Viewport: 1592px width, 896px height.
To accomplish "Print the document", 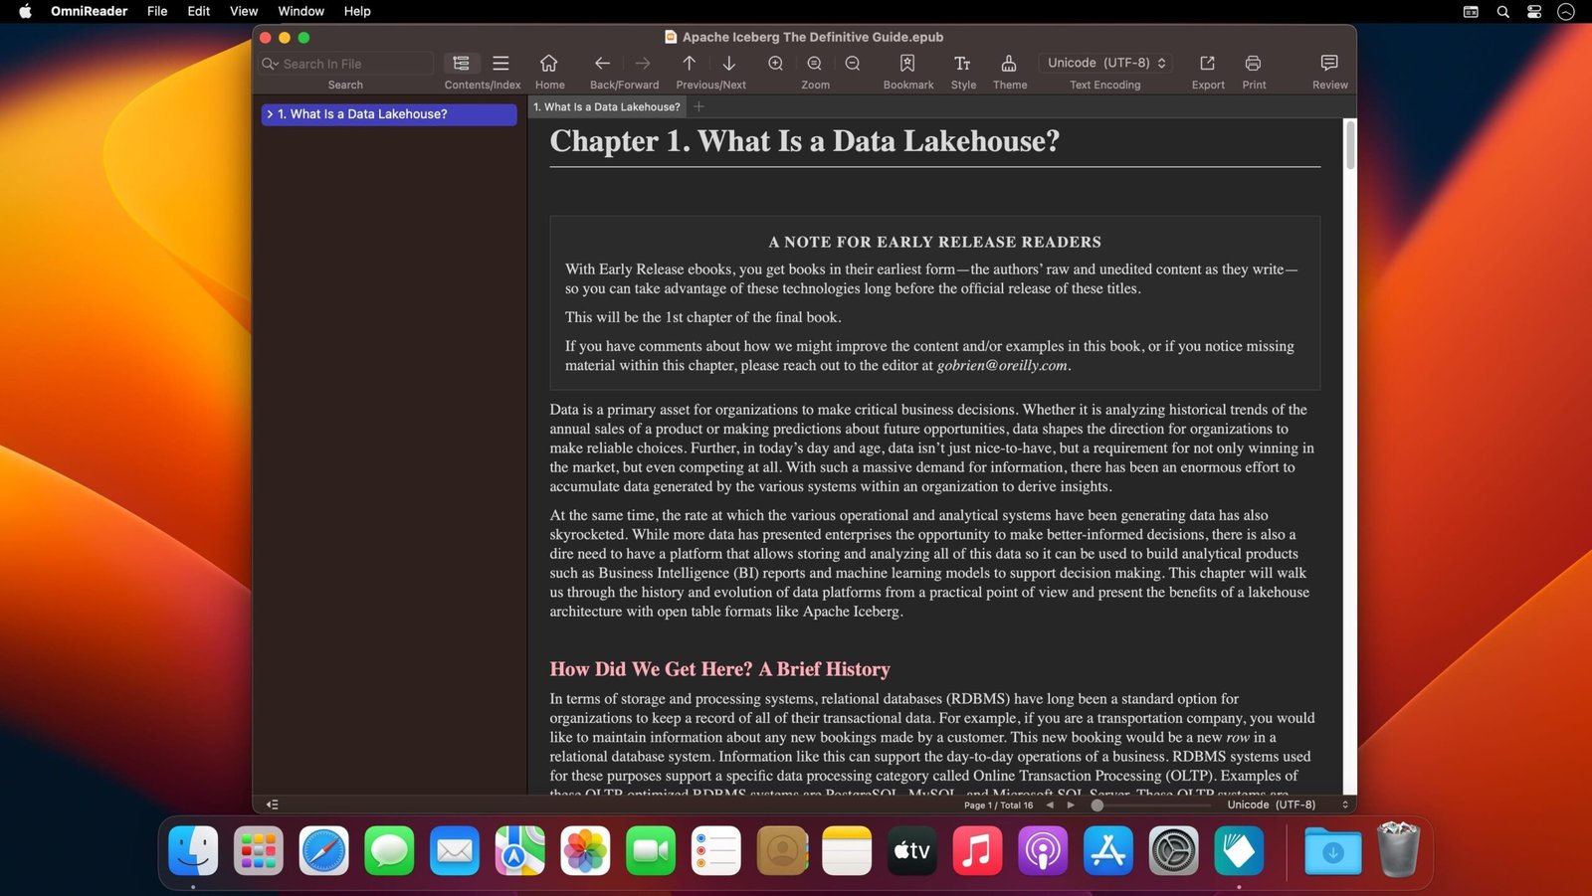I will [1252, 62].
